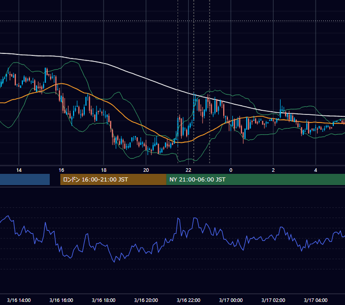
Task: Click hour label 22 on price chart axis
Action: (188, 170)
